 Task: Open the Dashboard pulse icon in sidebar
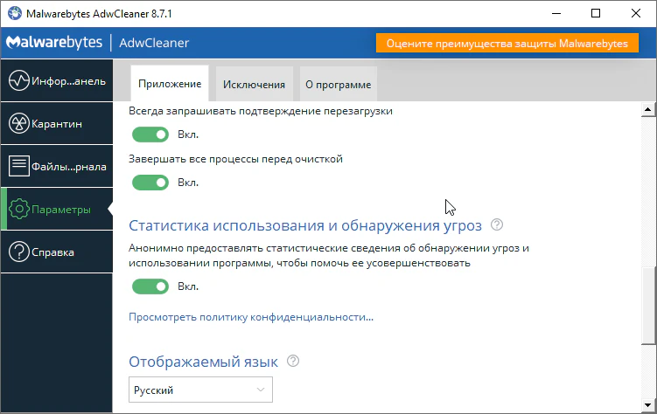coord(19,81)
